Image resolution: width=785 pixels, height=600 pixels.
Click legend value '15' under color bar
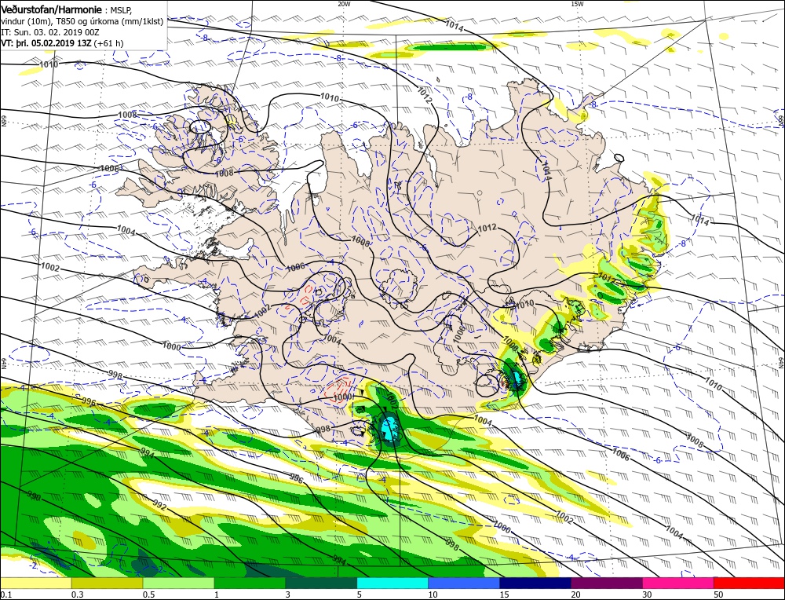504,594
